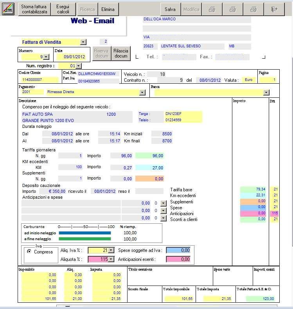The height and width of the screenshot is (309, 293).
Task: Click customer name DELL'OCA MARCO field
Action: coord(197,19)
